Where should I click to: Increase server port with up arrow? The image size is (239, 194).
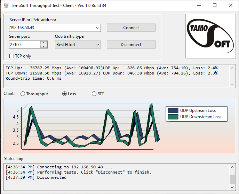click(x=44, y=43)
